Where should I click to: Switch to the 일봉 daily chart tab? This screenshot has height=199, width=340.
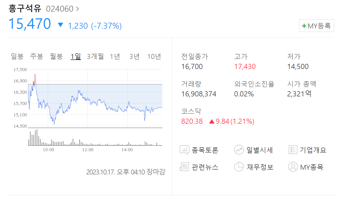click(17, 56)
